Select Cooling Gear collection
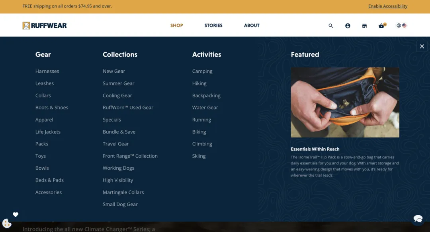 (x=117, y=95)
